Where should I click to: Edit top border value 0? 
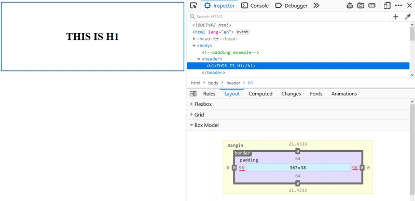[298, 151]
